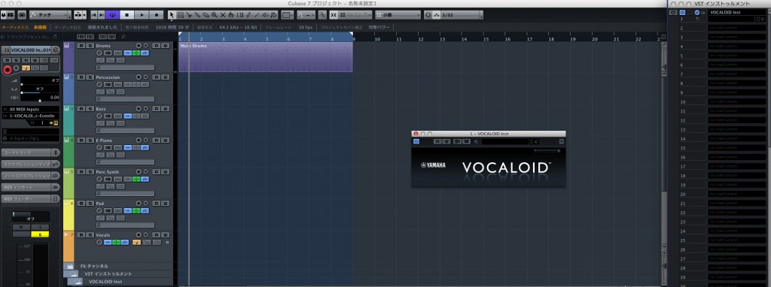Image resolution: width=771 pixels, height=287 pixels.
Task: Open the VOCALOID plugin preset dropdown
Action: click(506, 141)
